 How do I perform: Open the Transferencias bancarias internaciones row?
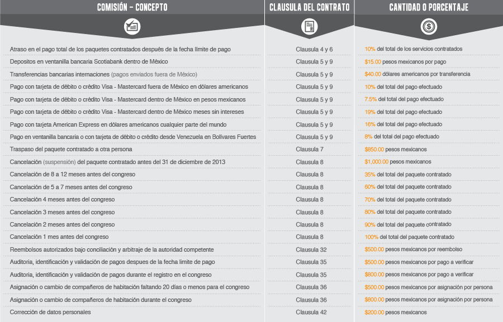103,74
